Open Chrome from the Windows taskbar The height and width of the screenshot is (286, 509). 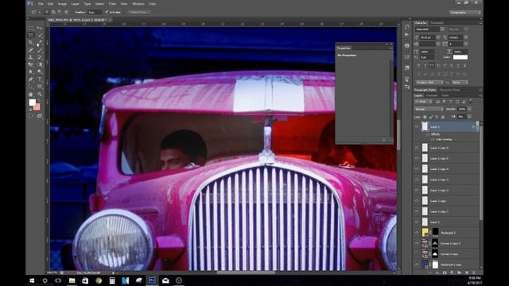pyautogui.click(x=99, y=280)
